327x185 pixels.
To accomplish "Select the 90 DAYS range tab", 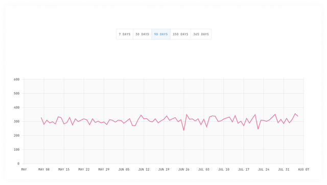I will click(x=161, y=34).
